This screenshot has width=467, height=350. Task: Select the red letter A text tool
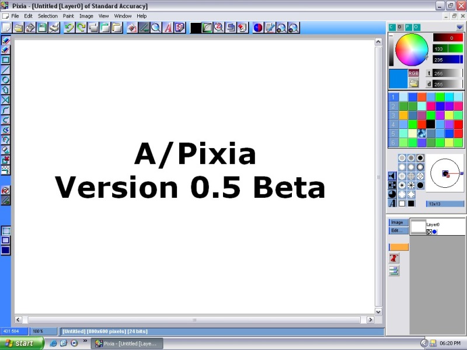[168, 27]
